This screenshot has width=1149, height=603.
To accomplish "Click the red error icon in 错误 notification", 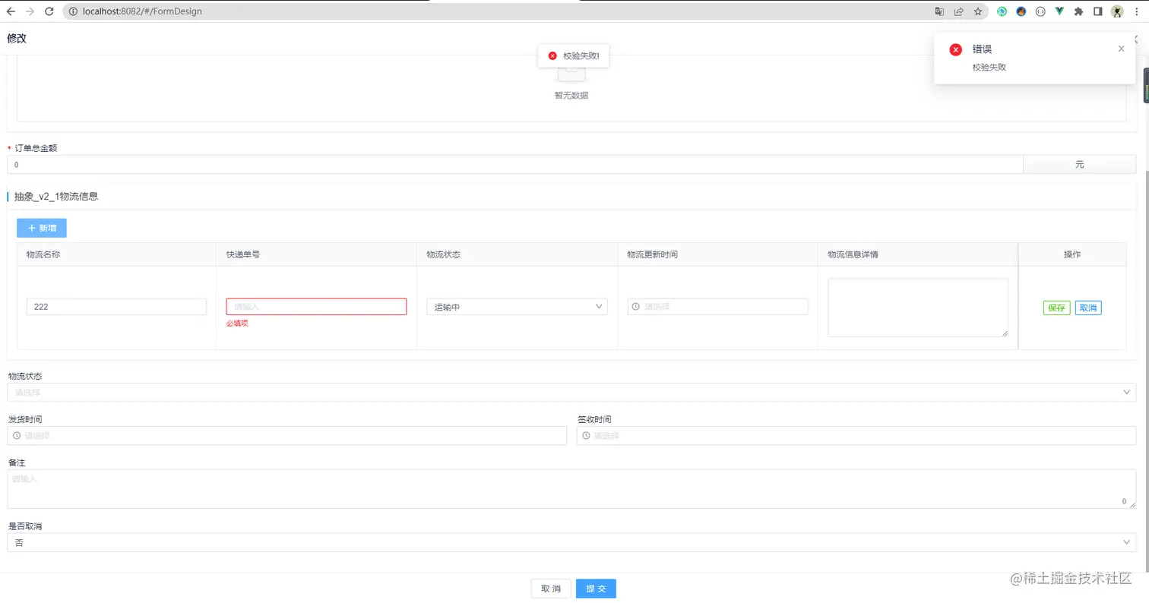I will (956, 49).
